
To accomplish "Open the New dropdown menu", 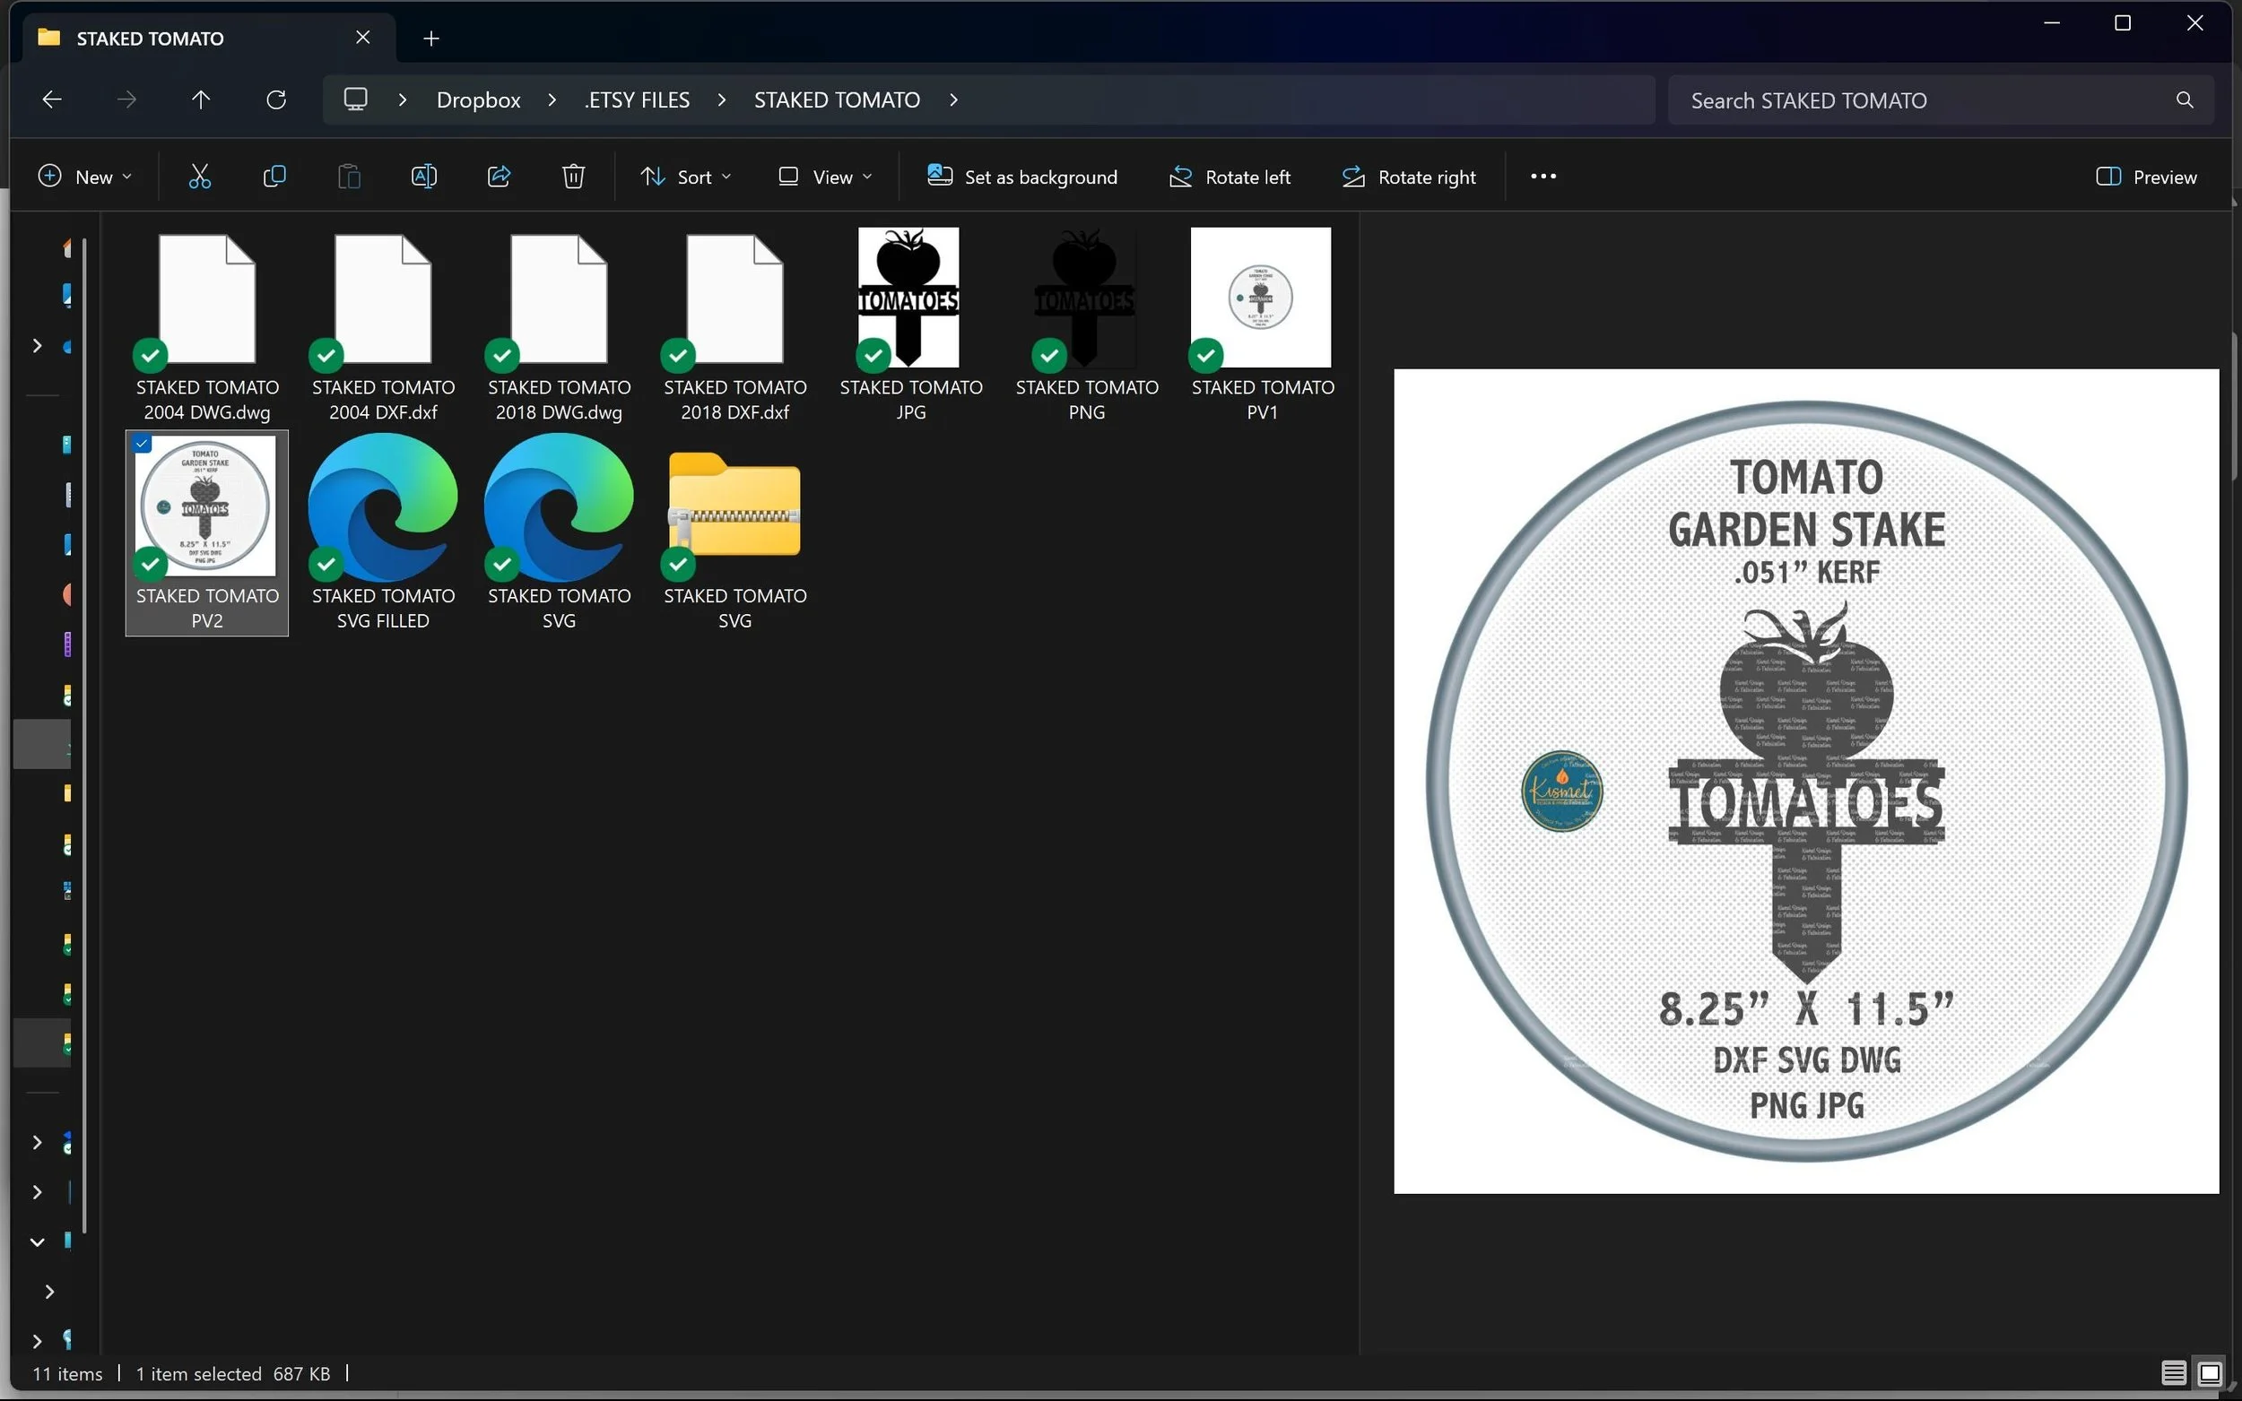I will click(x=84, y=176).
